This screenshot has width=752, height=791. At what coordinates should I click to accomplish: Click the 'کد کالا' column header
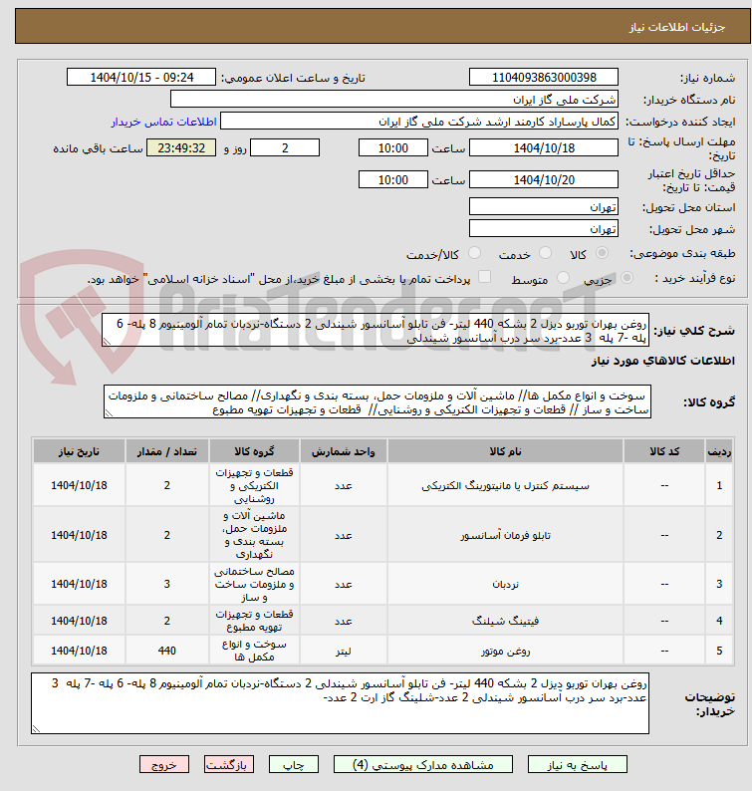tap(664, 451)
